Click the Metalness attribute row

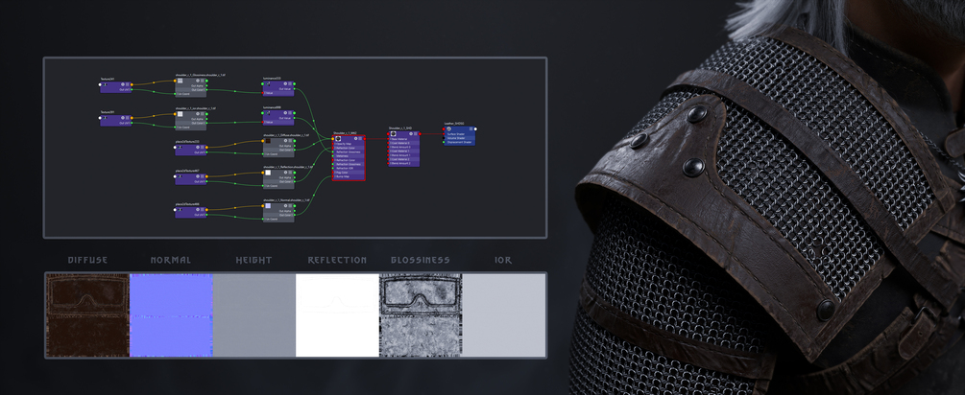click(349, 156)
